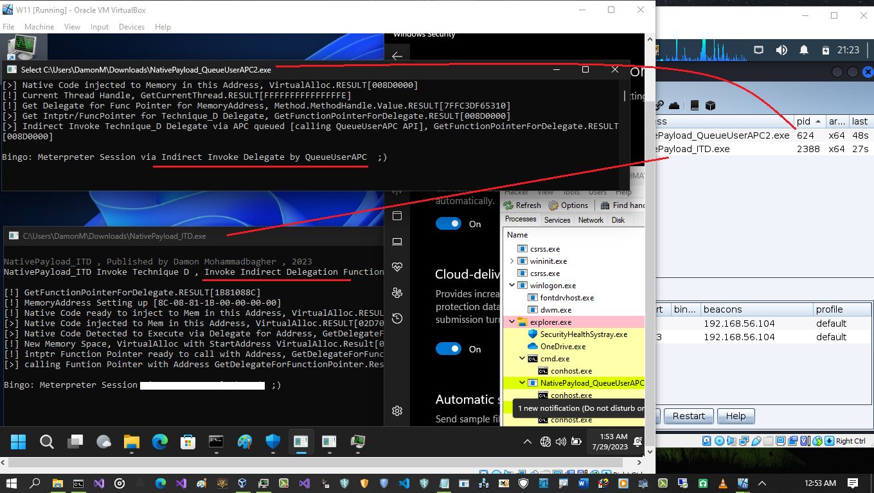Open Microsoft Edge on the VM taskbar

(160, 442)
